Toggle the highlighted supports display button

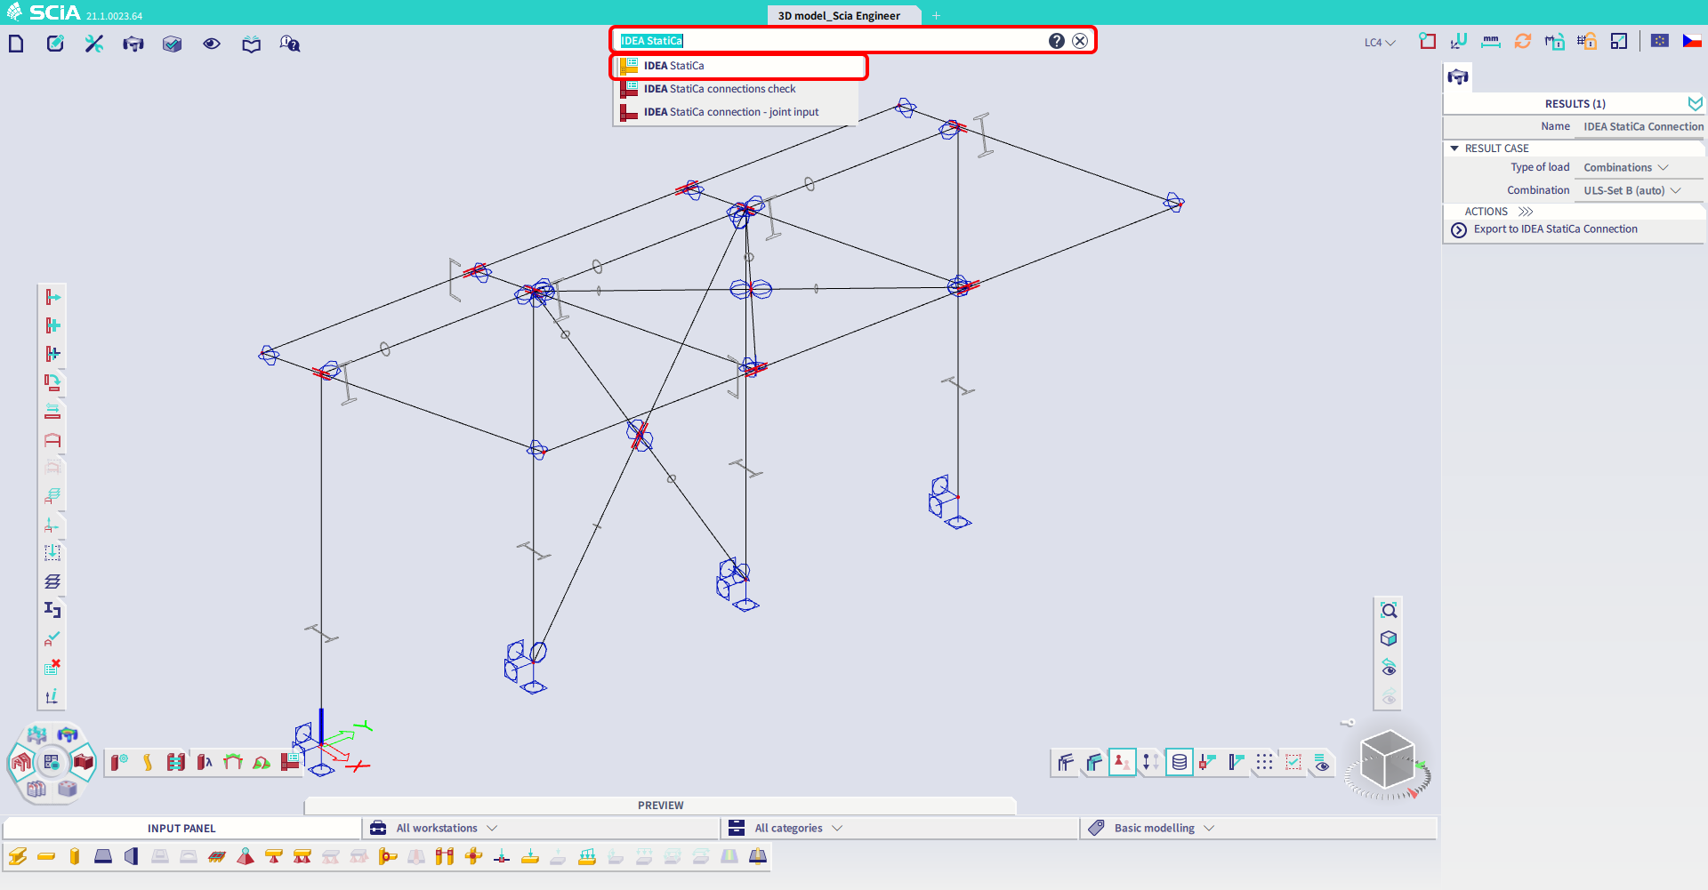pyautogui.click(x=1122, y=762)
